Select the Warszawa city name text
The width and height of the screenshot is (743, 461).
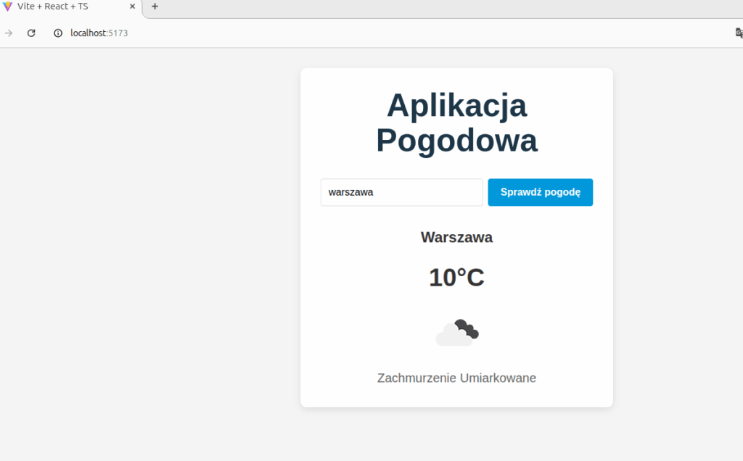click(457, 237)
